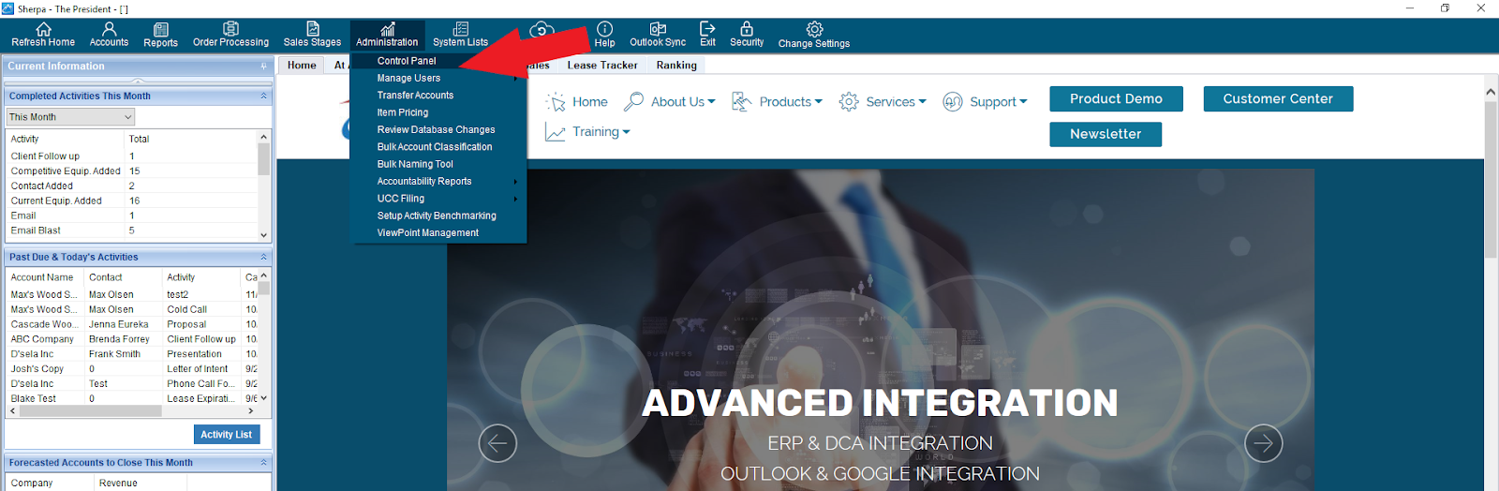
Task: Click the Administration toolbar icon
Action: 387,35
